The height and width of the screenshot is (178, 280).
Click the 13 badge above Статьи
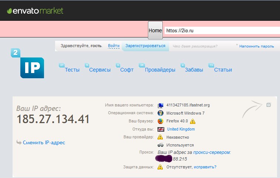211,65
